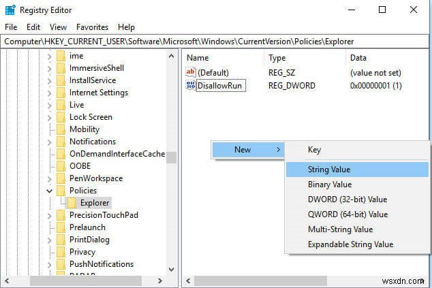Click the Explorer folder icon
The height and width of the screenshot is (288, 432).
tap(72, 203)
